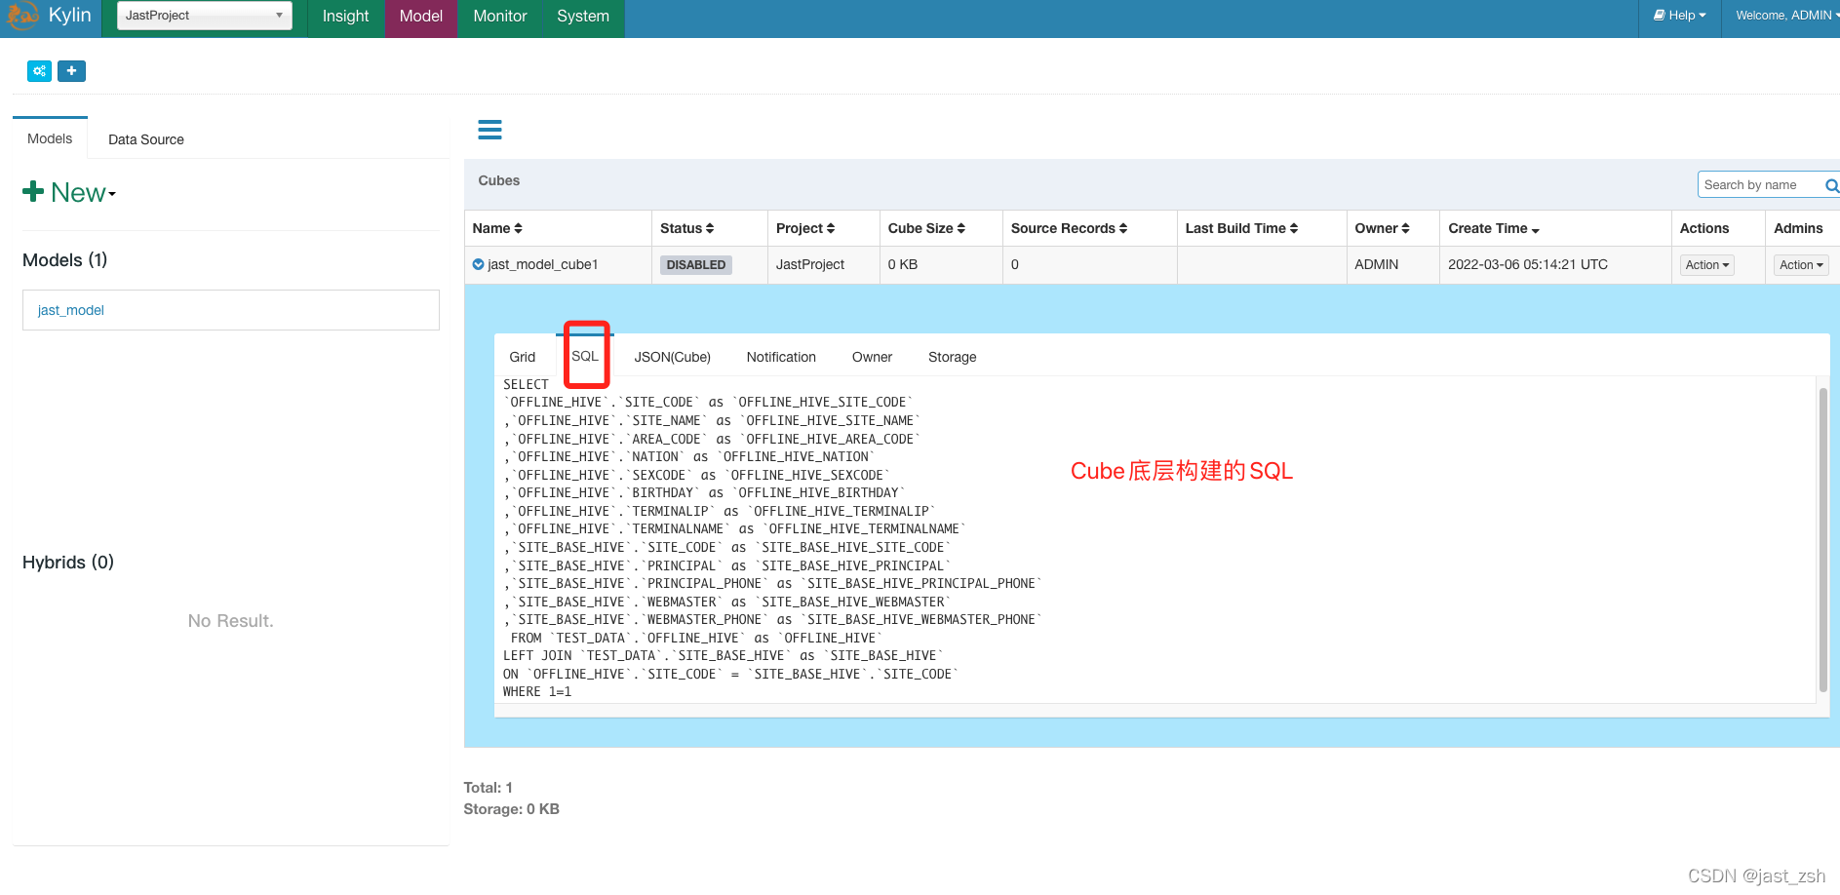
Task: Click the Storage: 0 KB summary text
Action: tap(511, 809)
